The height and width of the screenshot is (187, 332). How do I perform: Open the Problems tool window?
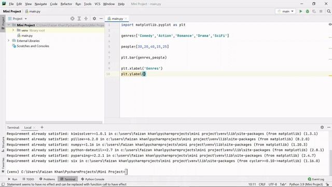(x=47, y=179)
